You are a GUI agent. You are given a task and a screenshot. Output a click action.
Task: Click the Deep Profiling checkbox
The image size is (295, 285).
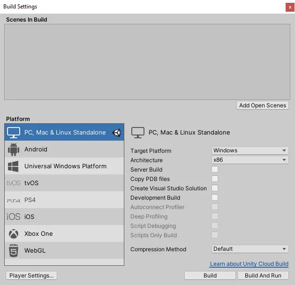point(215,216)
